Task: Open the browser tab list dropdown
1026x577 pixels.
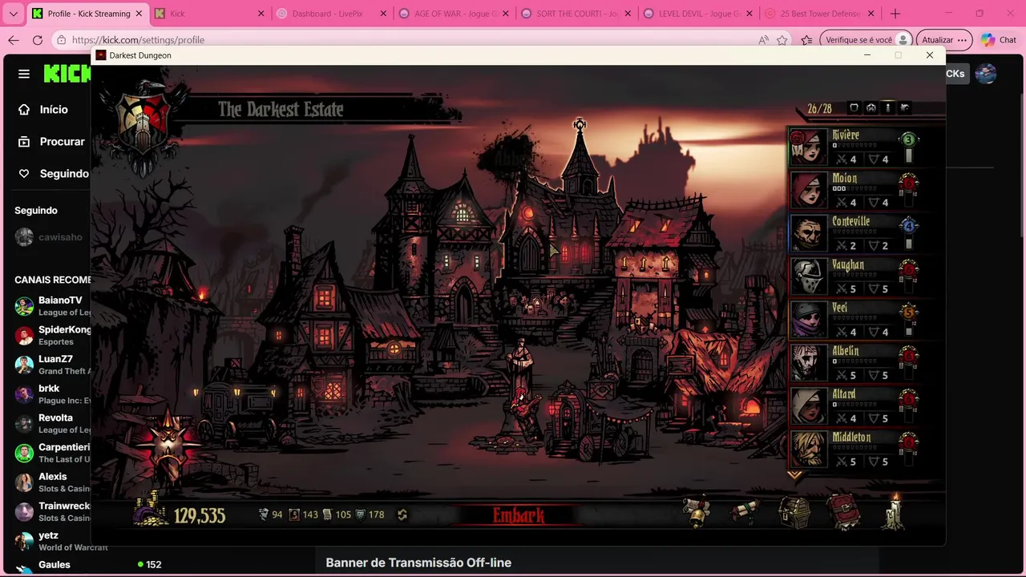Action: click(x=13, y=14)
